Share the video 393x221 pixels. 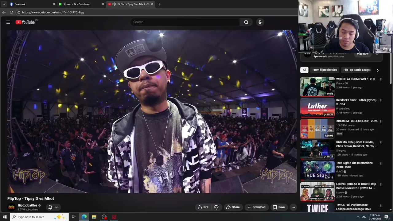[233, 207]
